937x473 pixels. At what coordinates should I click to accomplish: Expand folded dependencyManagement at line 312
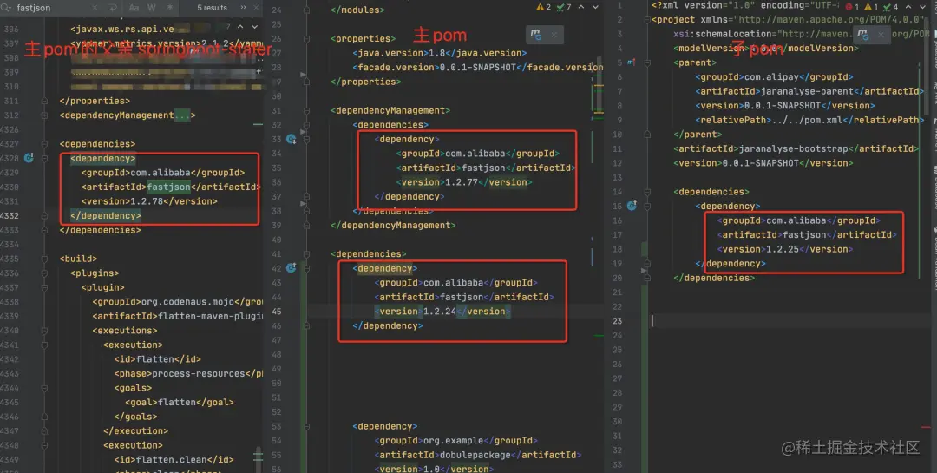click(x=44, y=115)
